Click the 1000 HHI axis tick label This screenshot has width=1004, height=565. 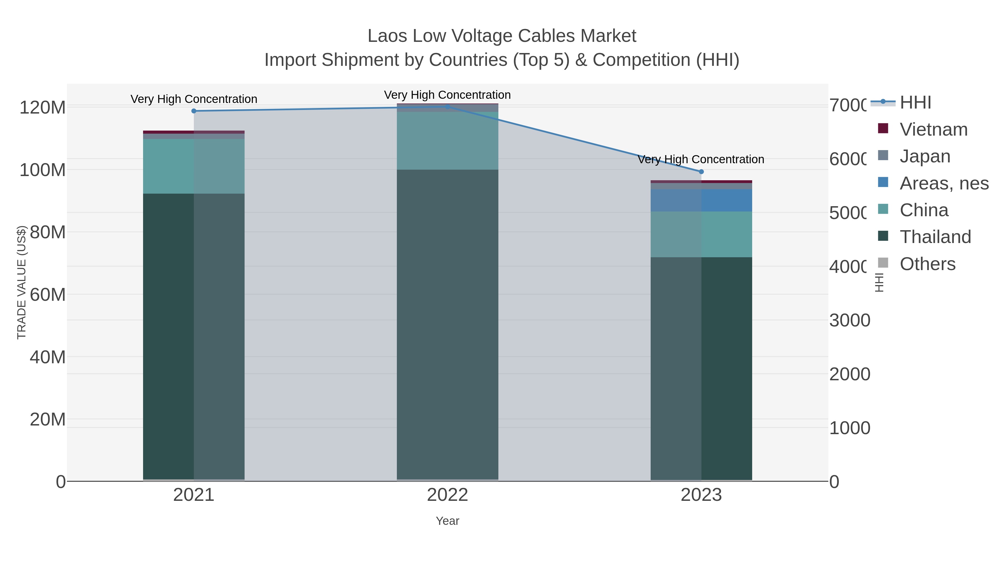pos(850,428)
